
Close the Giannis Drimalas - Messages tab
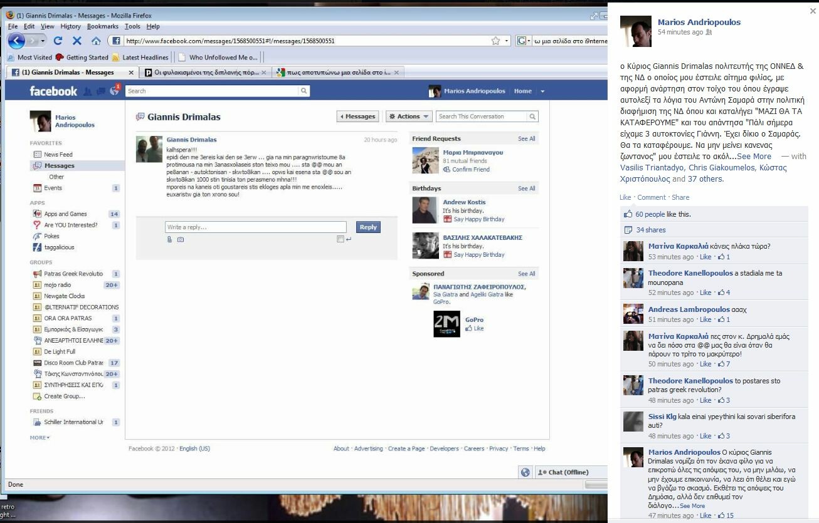[x=131, y=73]
